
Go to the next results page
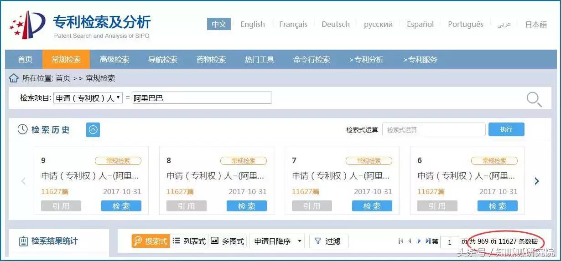pos(419,241)
